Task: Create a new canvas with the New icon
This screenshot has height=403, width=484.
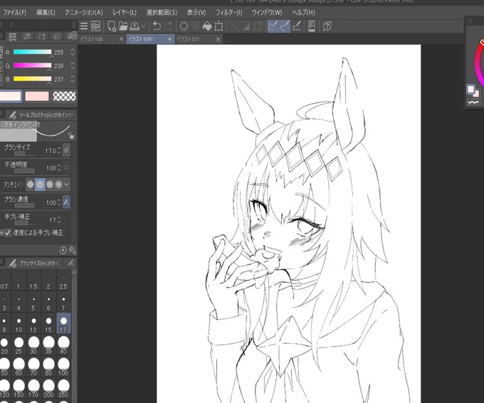Action: tap(112, 26)
